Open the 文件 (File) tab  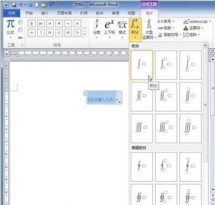point(12,13)
